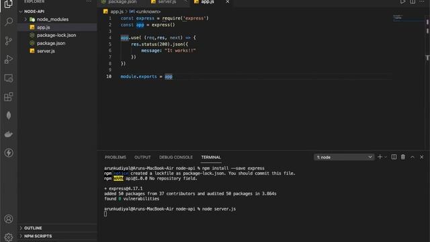Open the Remote Explorer view
Screen dimensions: 430x242
pyautogui.click(x=9, y=78)
